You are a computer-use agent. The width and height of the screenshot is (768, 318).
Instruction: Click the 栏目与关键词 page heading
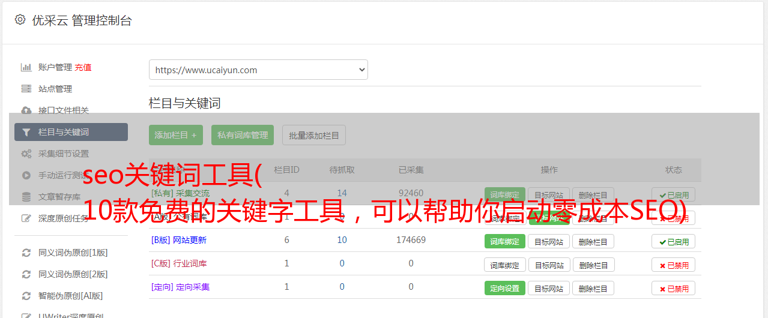pos(185,103)
